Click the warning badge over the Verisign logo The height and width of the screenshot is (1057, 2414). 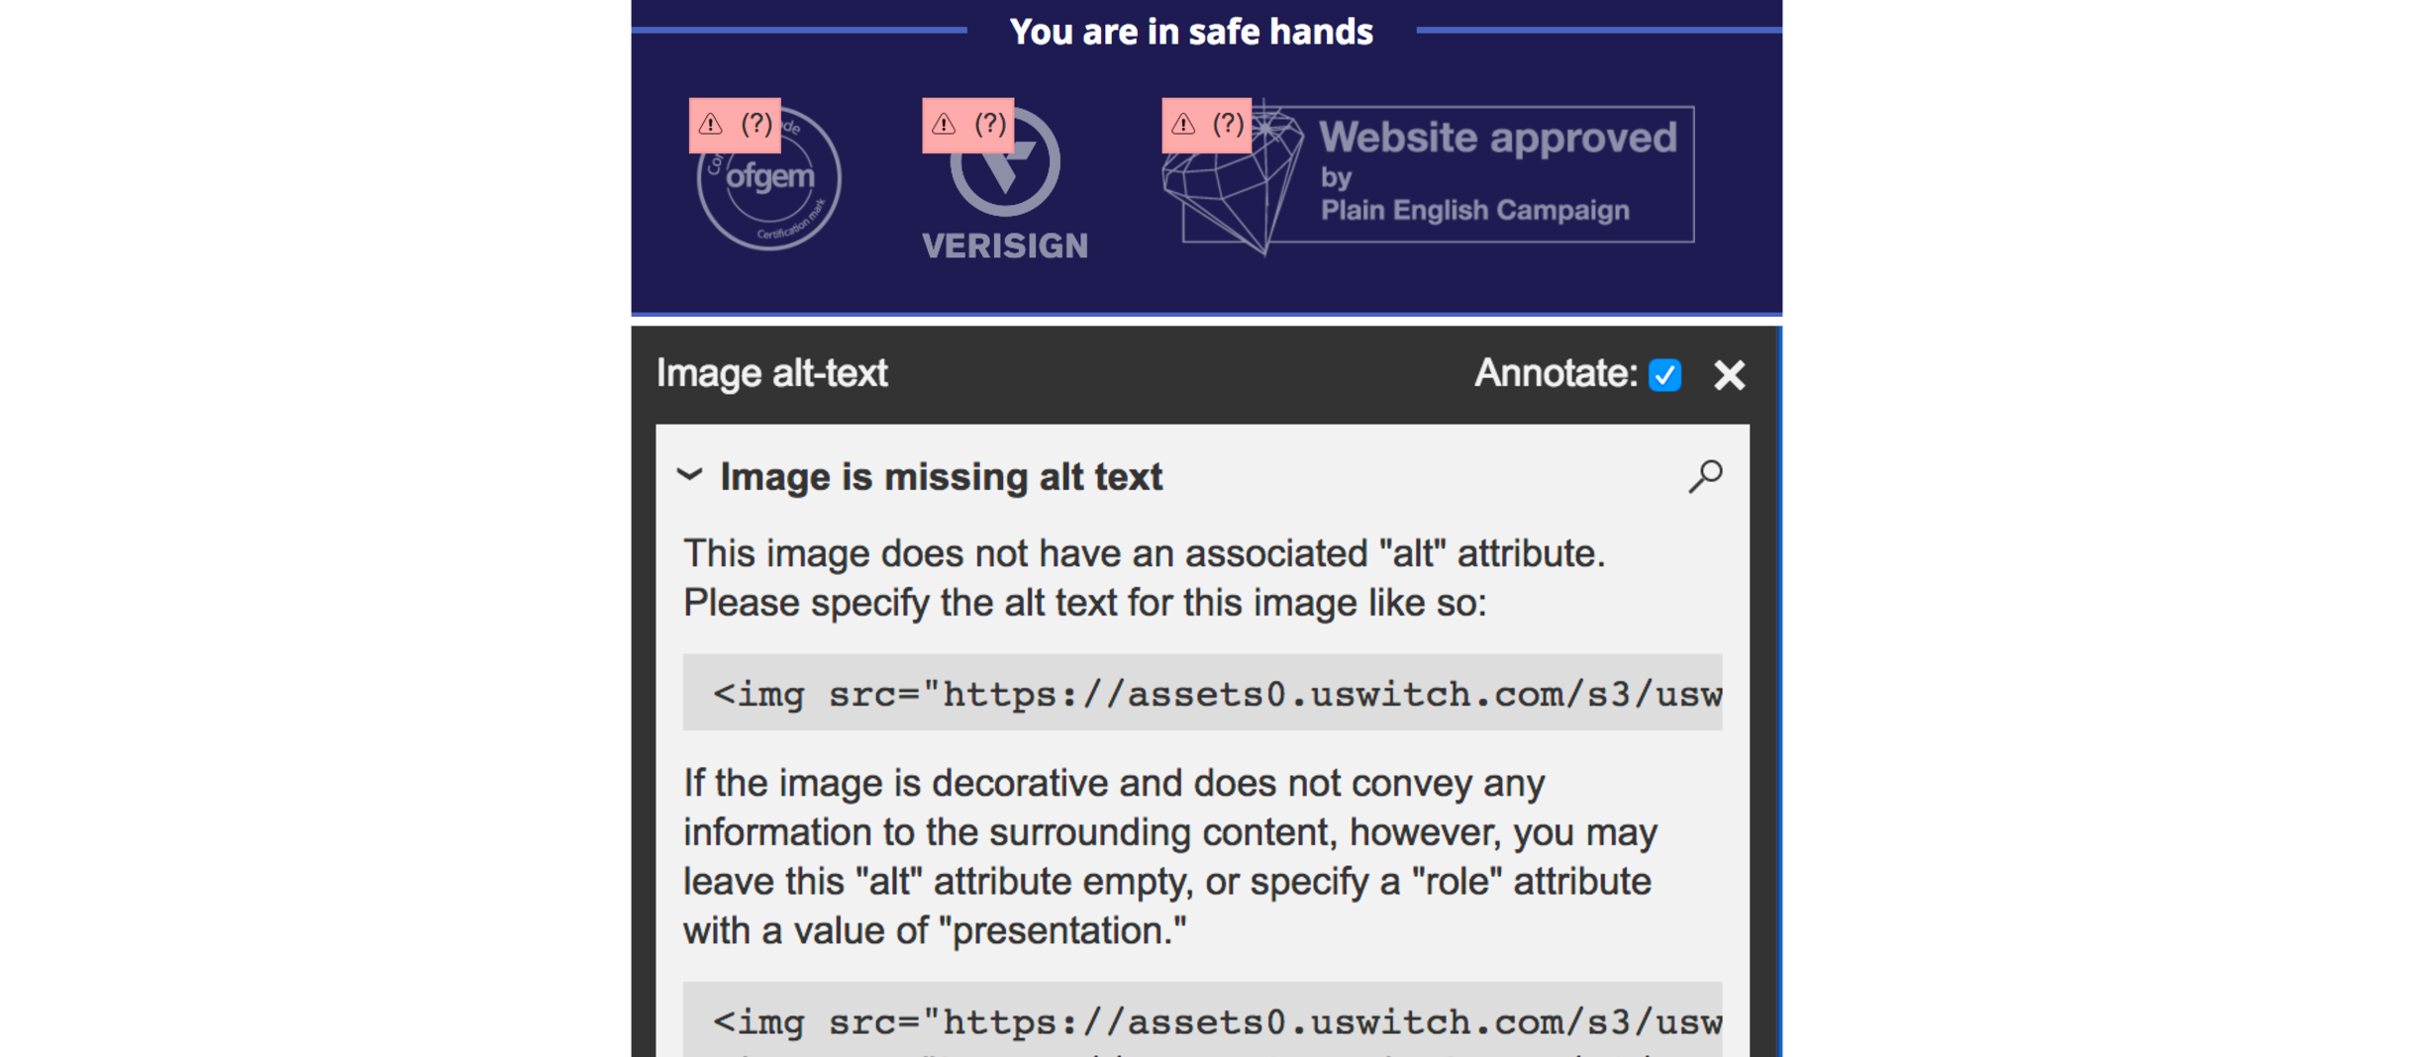[967, 125]
